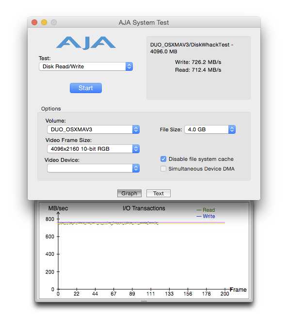Start the disk read/write test

coord(86,88)
